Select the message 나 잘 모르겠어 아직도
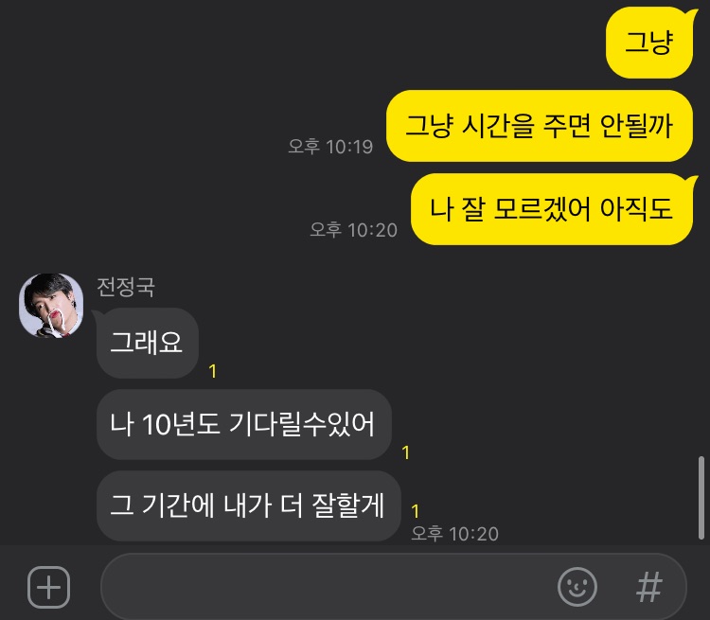Image resolution: width=710 pixels, height=620 pixels. pyautogui.click(x=552, y=209)
